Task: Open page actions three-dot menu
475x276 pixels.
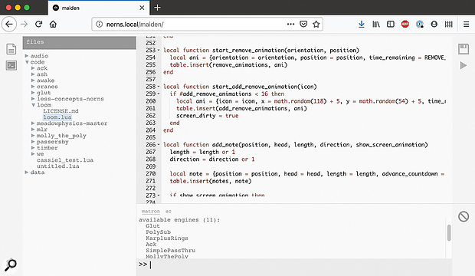Action: click(290, 24)
